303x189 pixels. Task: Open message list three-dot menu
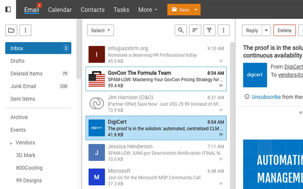[224, 30]
